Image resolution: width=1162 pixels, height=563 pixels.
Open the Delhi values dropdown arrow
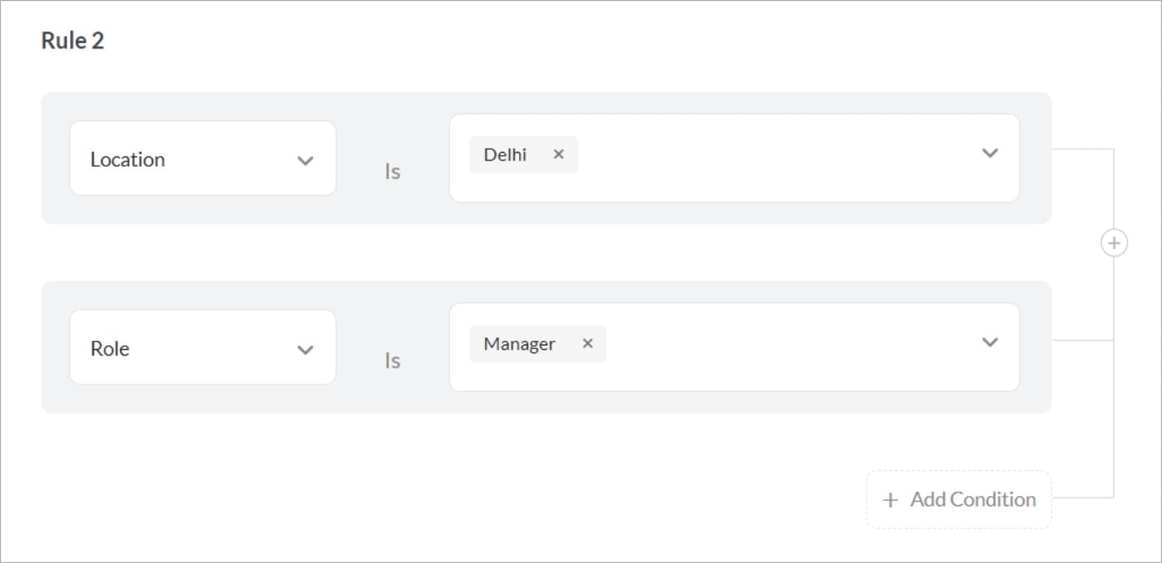990,153
